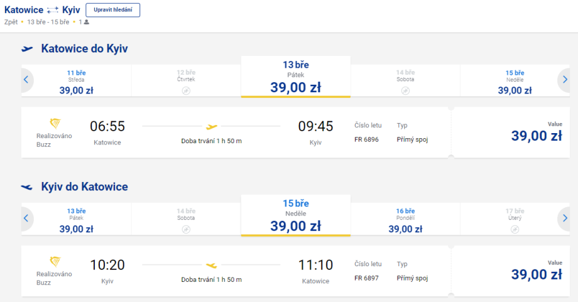Click Ryanair harp logo on flight FR 6896

click(x=55, y=123)
